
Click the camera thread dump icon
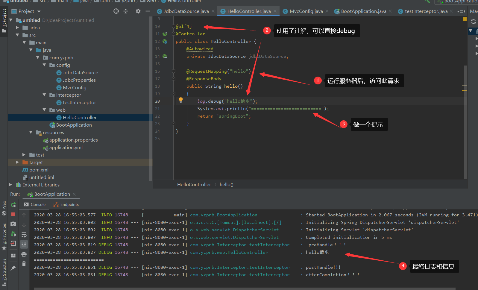pyautogui.click(x=13, y=224)
